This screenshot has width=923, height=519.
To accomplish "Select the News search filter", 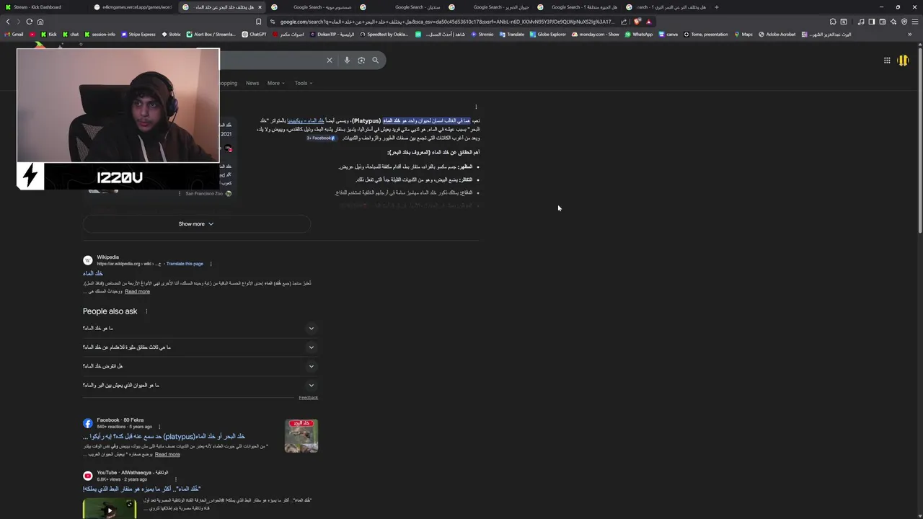I will click(252, 83).
